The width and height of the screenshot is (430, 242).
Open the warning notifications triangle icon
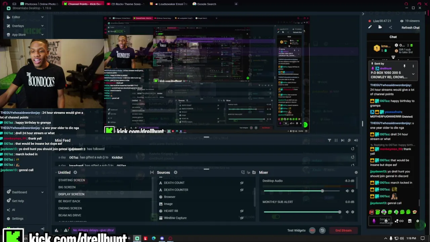point(66,231)
